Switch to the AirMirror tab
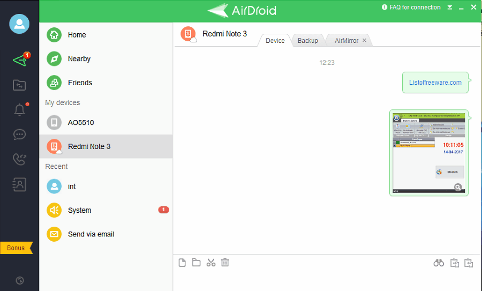The height and width of the screenshot is (291, 482). [347, 41]
